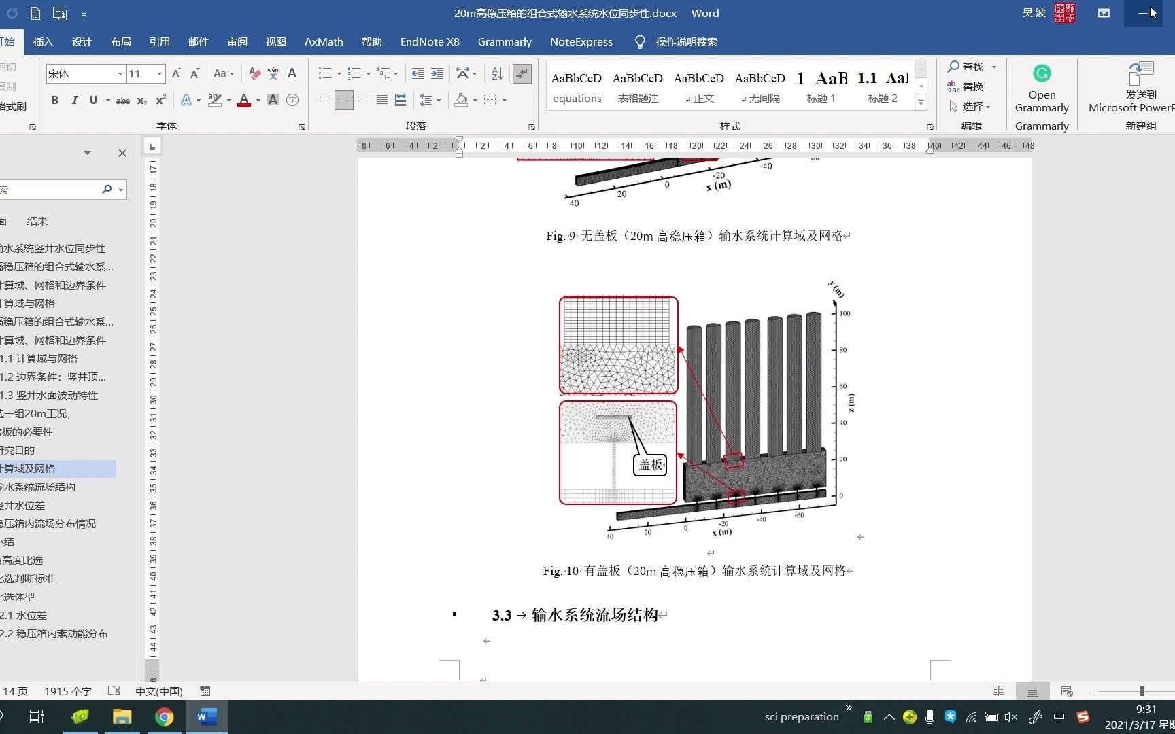This screenshot has height=734, width=1175.
Task: Toggle bold formatting
Action: [x=55, y=100]
